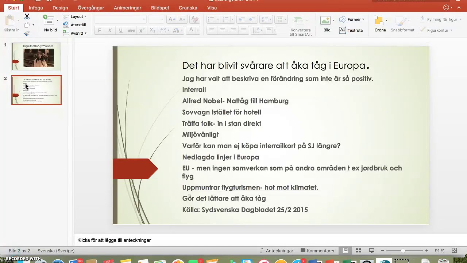Screen dimensions: 467x263
Task: Decrease font size with small A icon
Action: coord(182,19)
